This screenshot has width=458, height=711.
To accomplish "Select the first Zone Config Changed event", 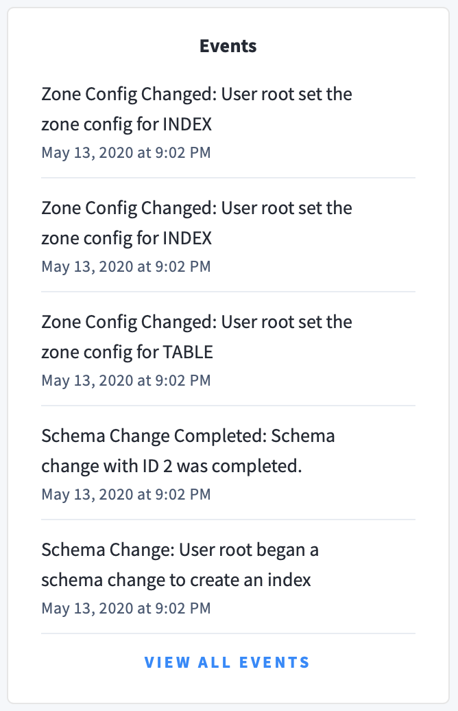I will pos(197,108).
